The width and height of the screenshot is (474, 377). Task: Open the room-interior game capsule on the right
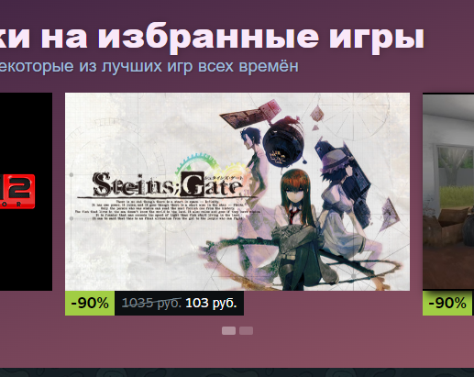(x=448, y=192)
